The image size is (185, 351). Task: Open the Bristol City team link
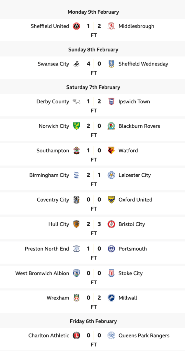pos(132,224)
